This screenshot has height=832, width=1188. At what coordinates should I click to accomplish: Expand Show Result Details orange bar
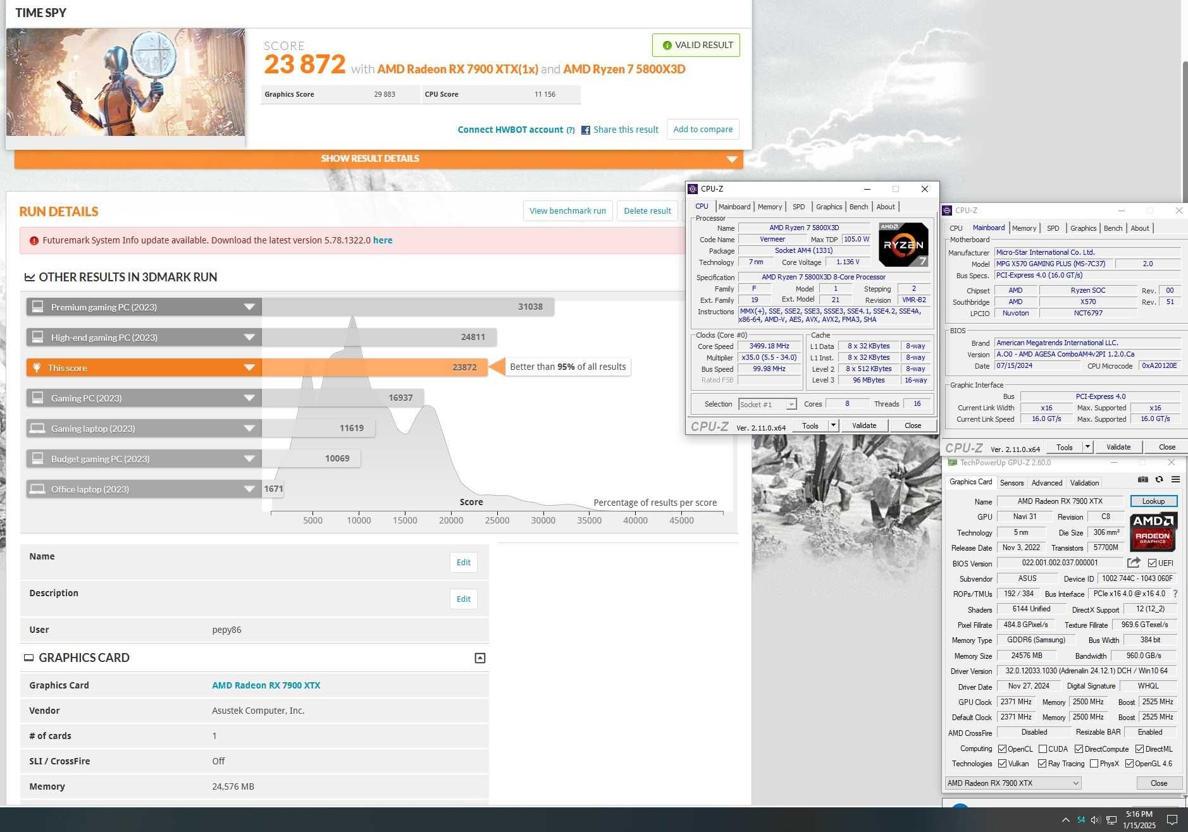[378, 159]
